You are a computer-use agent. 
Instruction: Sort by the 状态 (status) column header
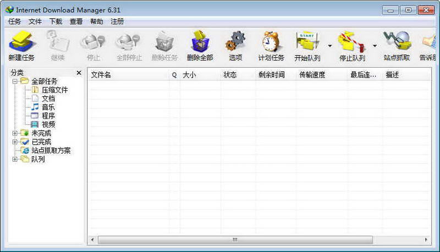[x=238, y=75]
